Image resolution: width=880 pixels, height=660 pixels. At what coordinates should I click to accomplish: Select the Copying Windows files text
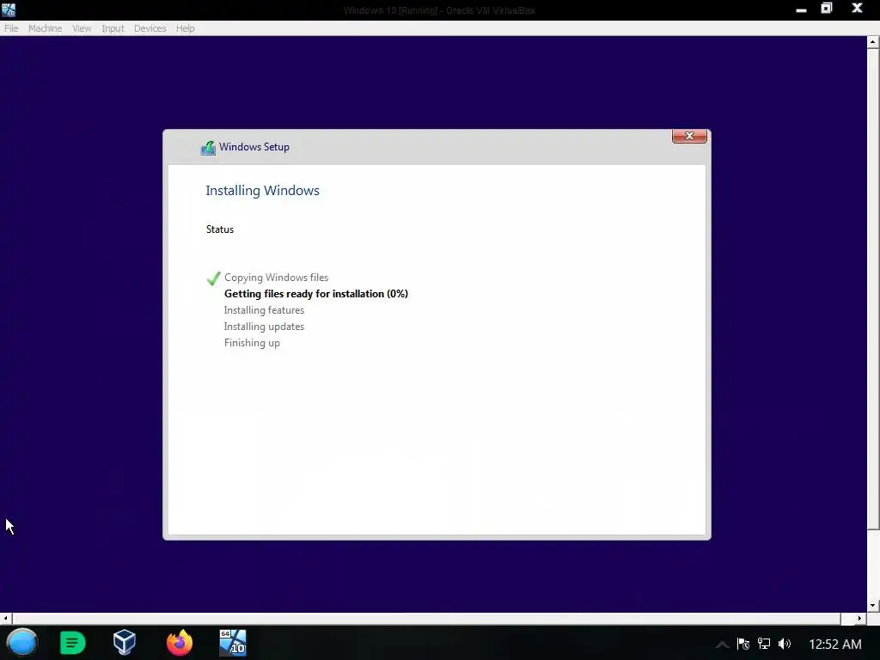click(276, 278)
